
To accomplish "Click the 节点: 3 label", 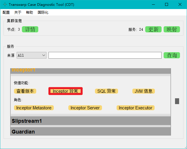I will [13, 29].
